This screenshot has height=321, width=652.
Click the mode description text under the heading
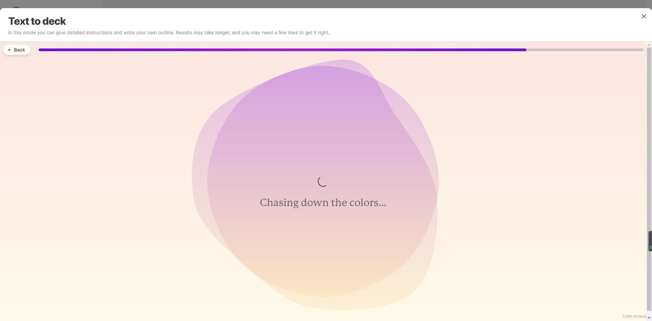pyautogui.click(x=169, y=33)
